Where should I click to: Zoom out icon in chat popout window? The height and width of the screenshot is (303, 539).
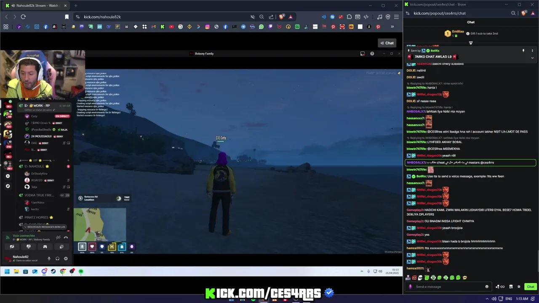point(513,13)
